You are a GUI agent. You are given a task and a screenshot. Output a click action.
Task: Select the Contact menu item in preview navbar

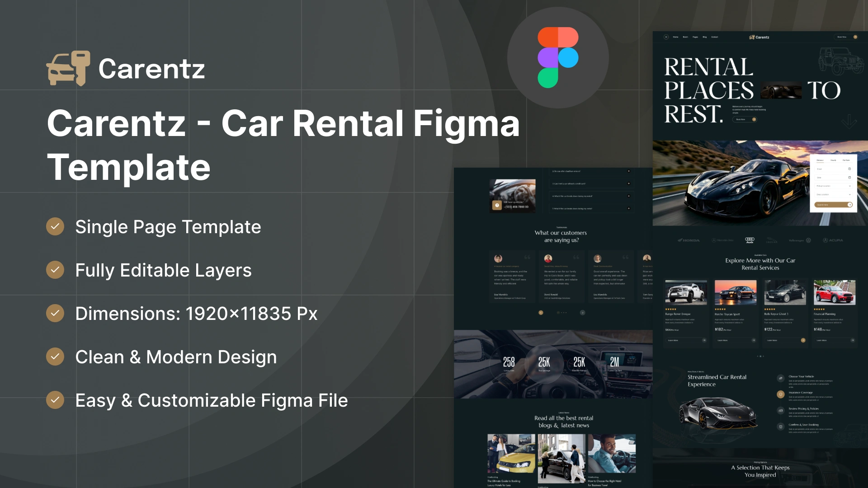click(x=715, y=37)
